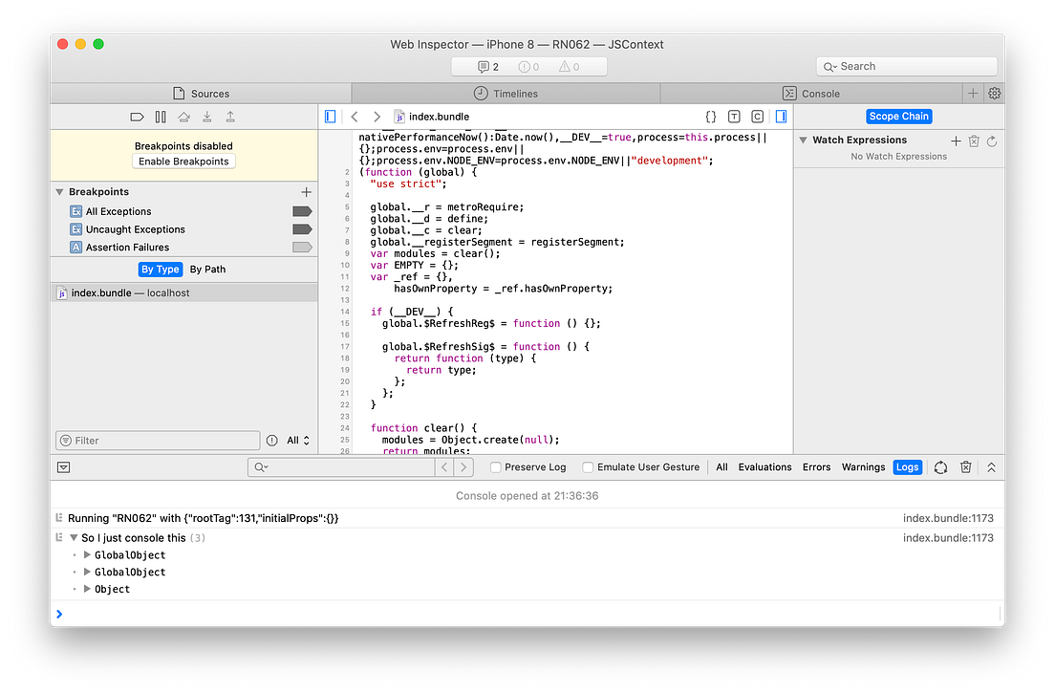Add a new breakpoint

coord(306,192)
